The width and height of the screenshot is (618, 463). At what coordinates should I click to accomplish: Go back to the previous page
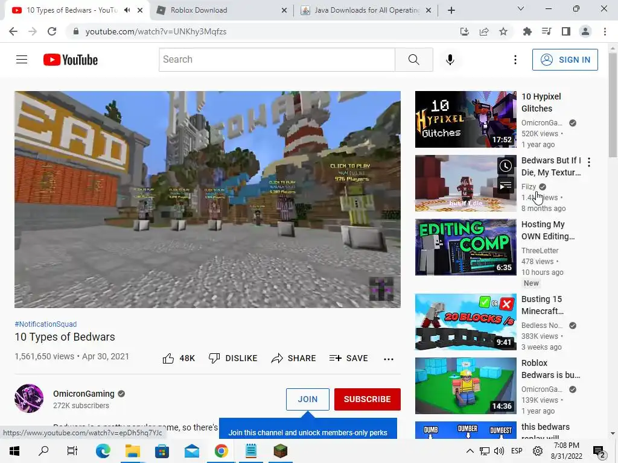(x=13, y=31)
